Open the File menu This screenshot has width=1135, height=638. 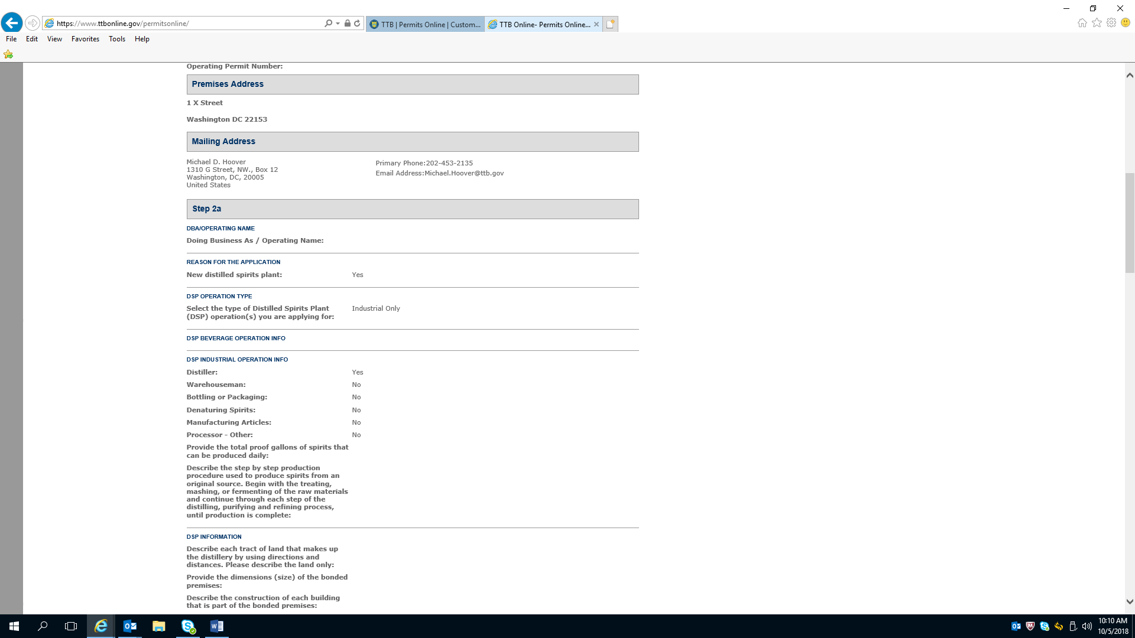pos(11,39)
